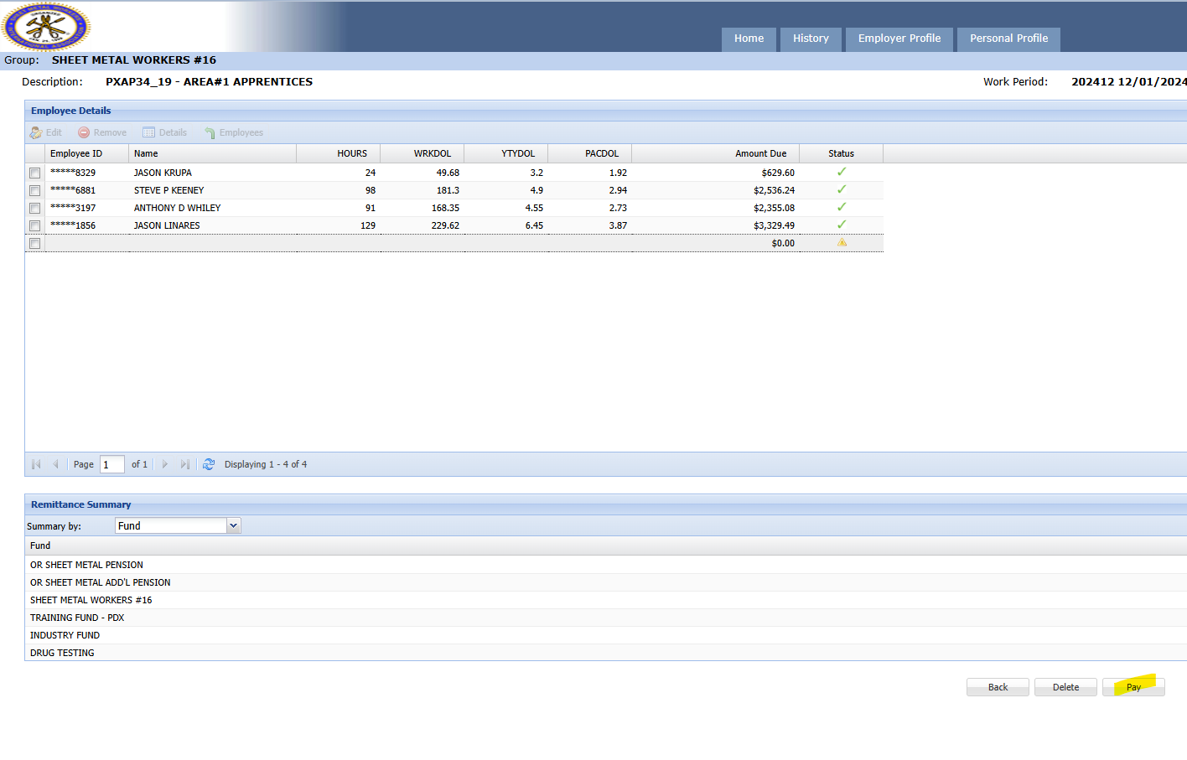
Task: Select the SHEET METAL WORKERS #16 fund row
Action: point(606,600)
